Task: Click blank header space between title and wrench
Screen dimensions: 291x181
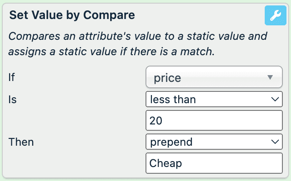Action: pyautogui.click(x=199, y=15)
